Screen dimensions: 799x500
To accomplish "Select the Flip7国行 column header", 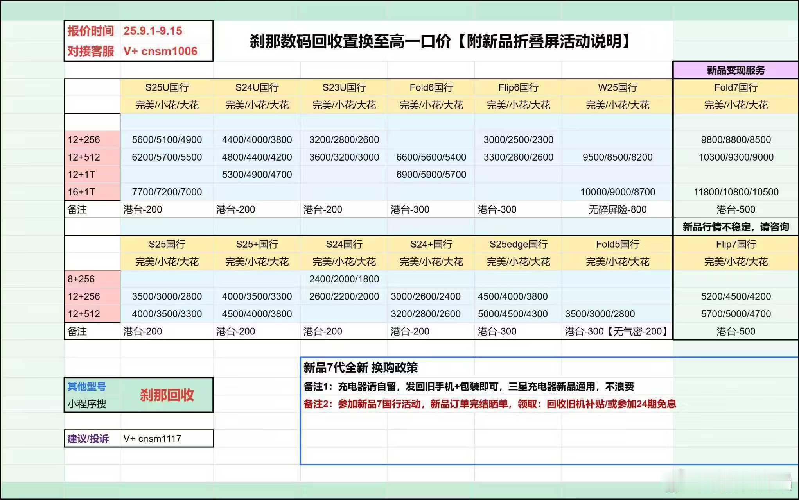I will 736,245.
